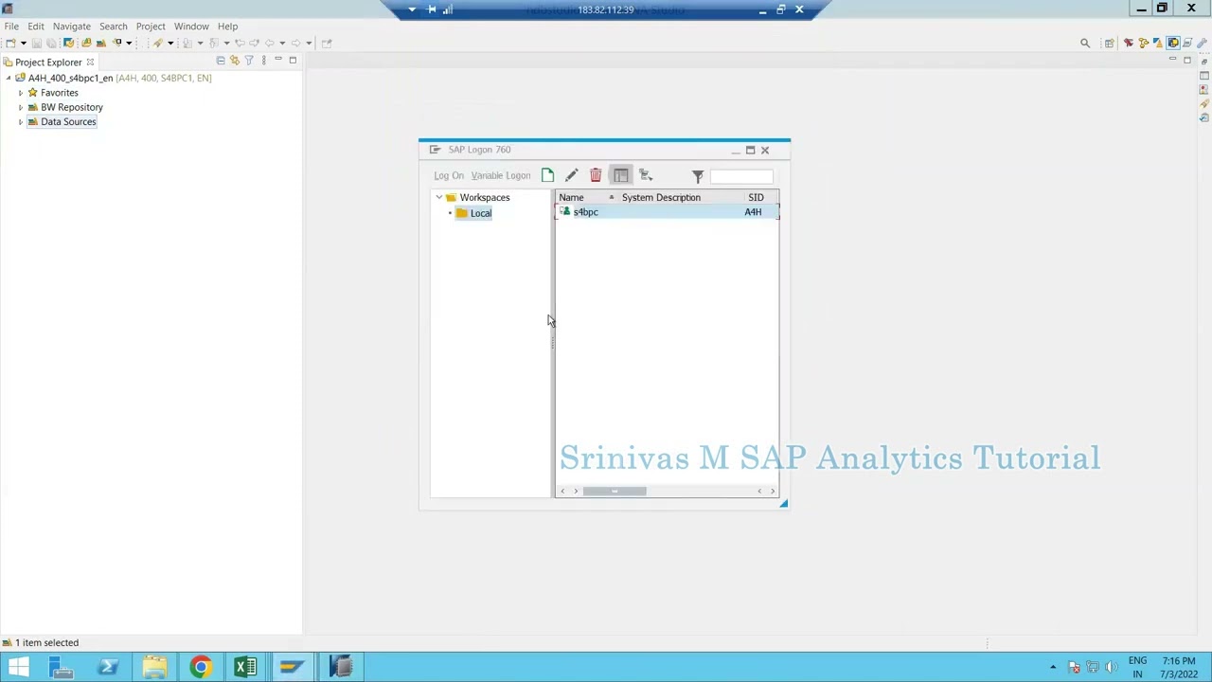Image resolution: width=1212 pixels, height=682 pixels.
Task: Open Google Chrome from the taskbar
Action: coord(201,668)
